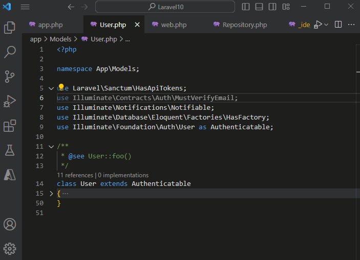Toggle the primary side bar layout icon

click(246, 7)
